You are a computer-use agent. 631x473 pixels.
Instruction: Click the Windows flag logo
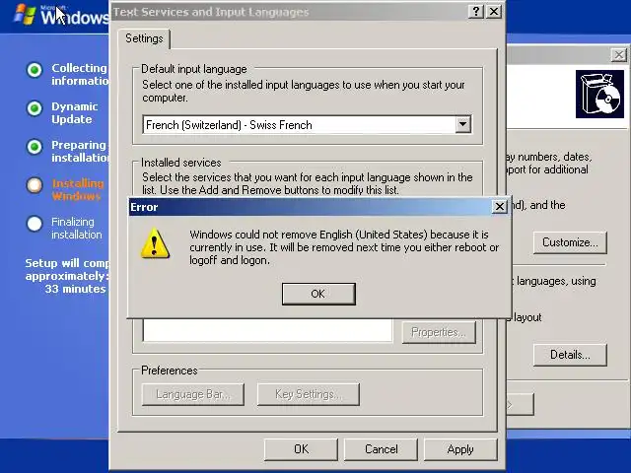(x=25, y=15)
